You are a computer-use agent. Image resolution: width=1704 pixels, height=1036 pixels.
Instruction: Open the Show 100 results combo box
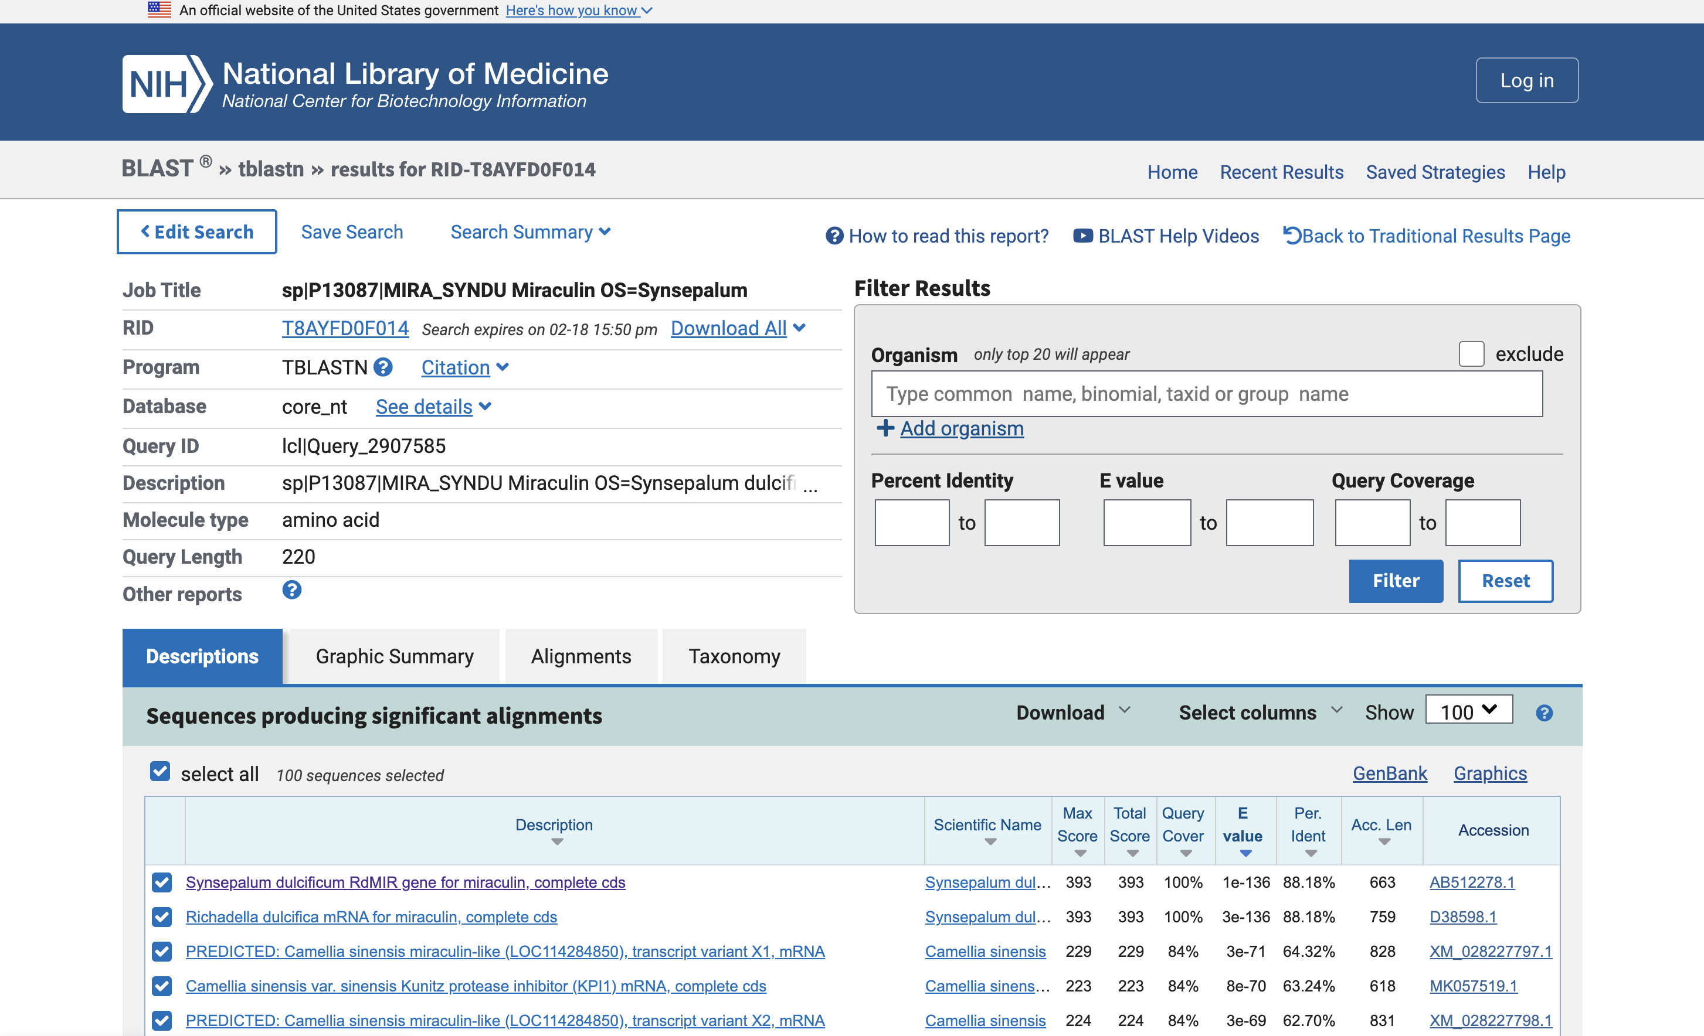pos(1468,710)
